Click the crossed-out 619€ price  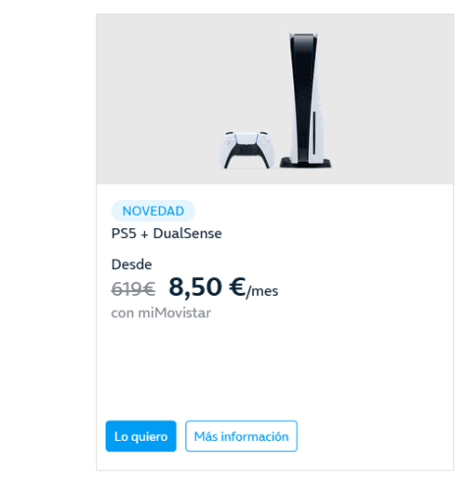(x=133, y=289)
